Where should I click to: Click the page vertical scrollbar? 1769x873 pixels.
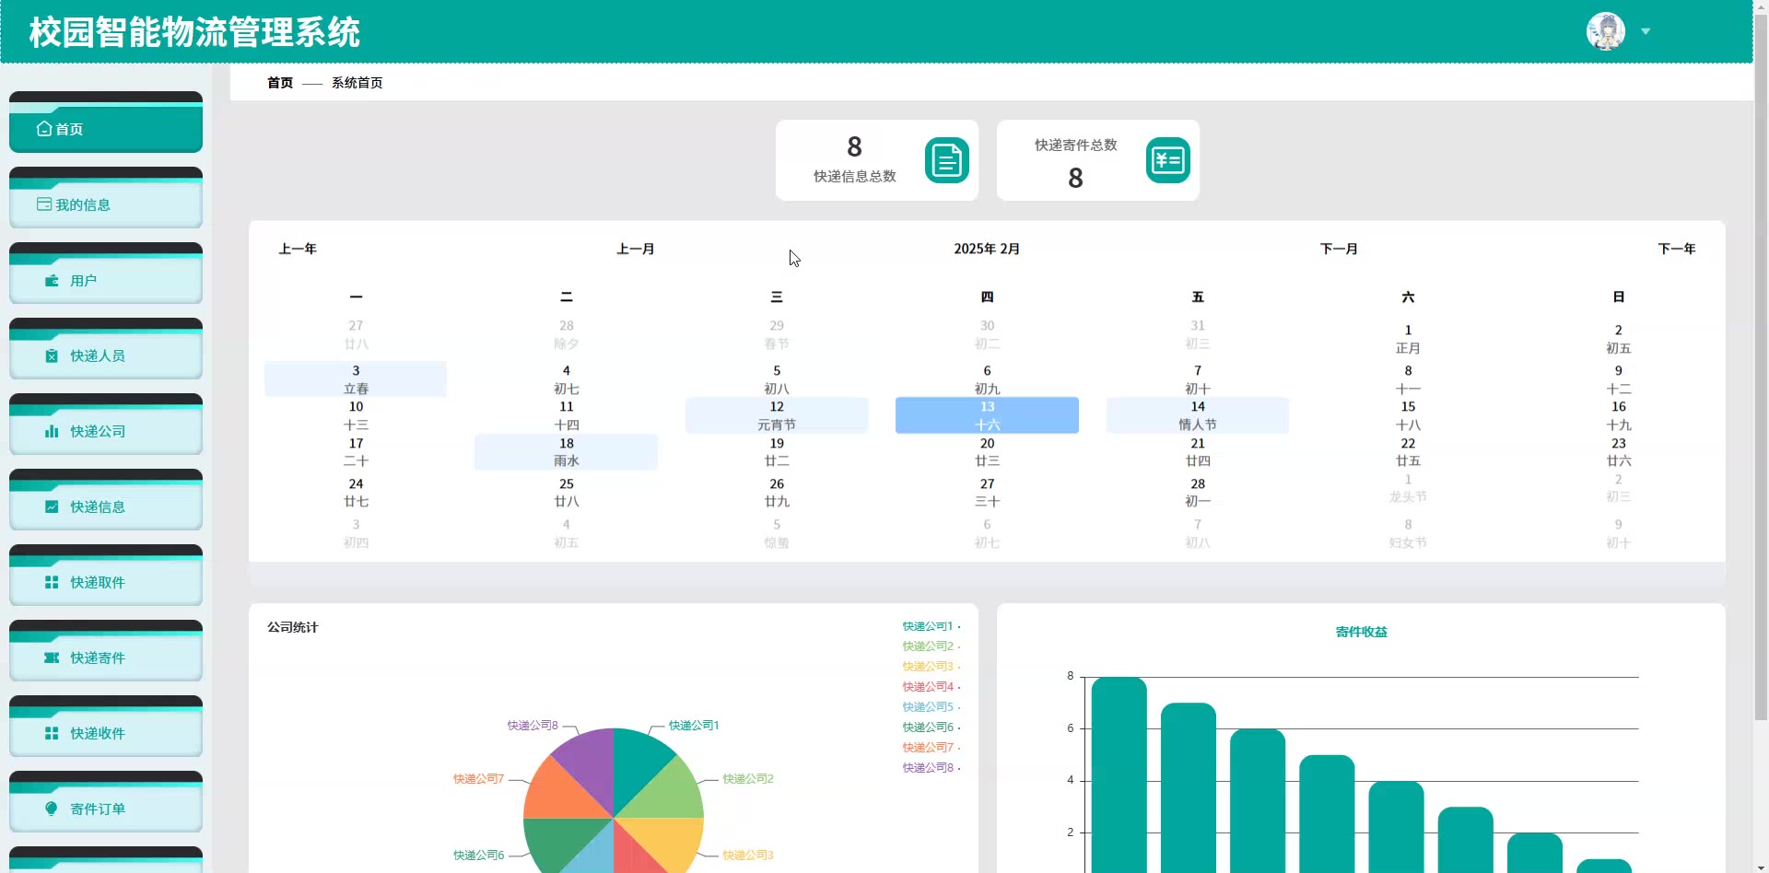click(1761, 368)
